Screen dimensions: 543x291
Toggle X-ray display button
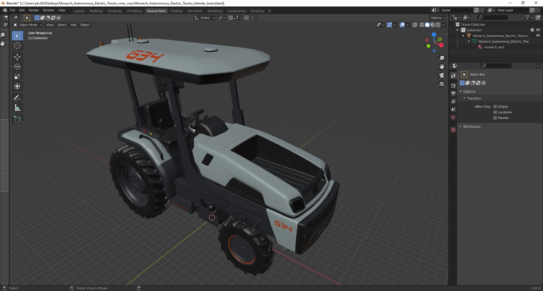(x=415, y=25)
